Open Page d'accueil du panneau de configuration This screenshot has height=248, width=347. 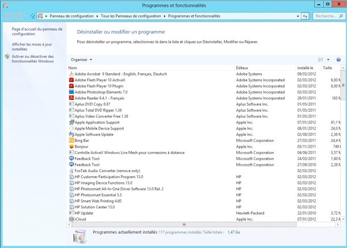[x=37, y=31]
